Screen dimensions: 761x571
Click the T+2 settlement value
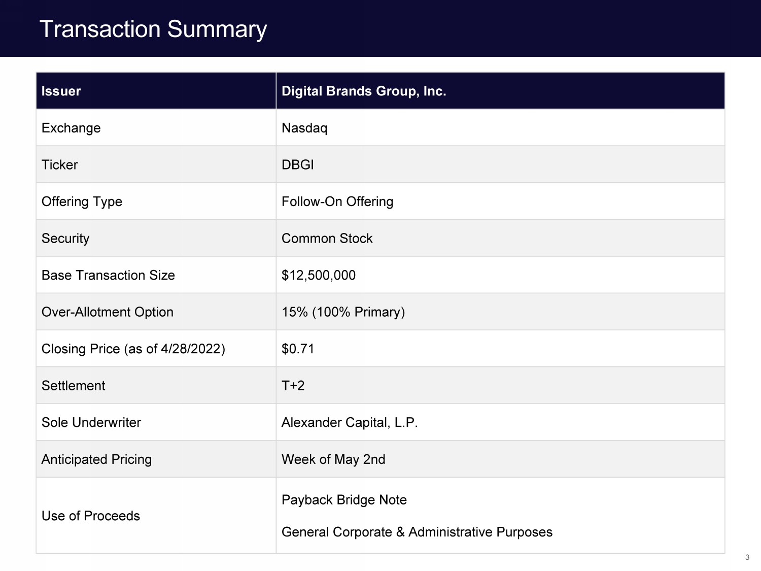coord(293,386)
